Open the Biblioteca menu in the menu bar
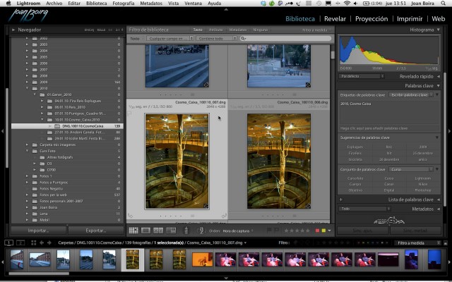This screenshot has width=452, height=282. click(x=96, y=4)
